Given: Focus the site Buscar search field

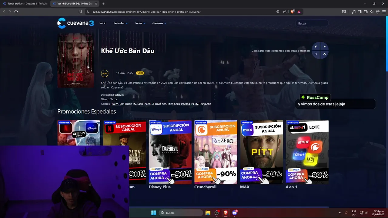Looking at the screenshot, I should point(312,23).
